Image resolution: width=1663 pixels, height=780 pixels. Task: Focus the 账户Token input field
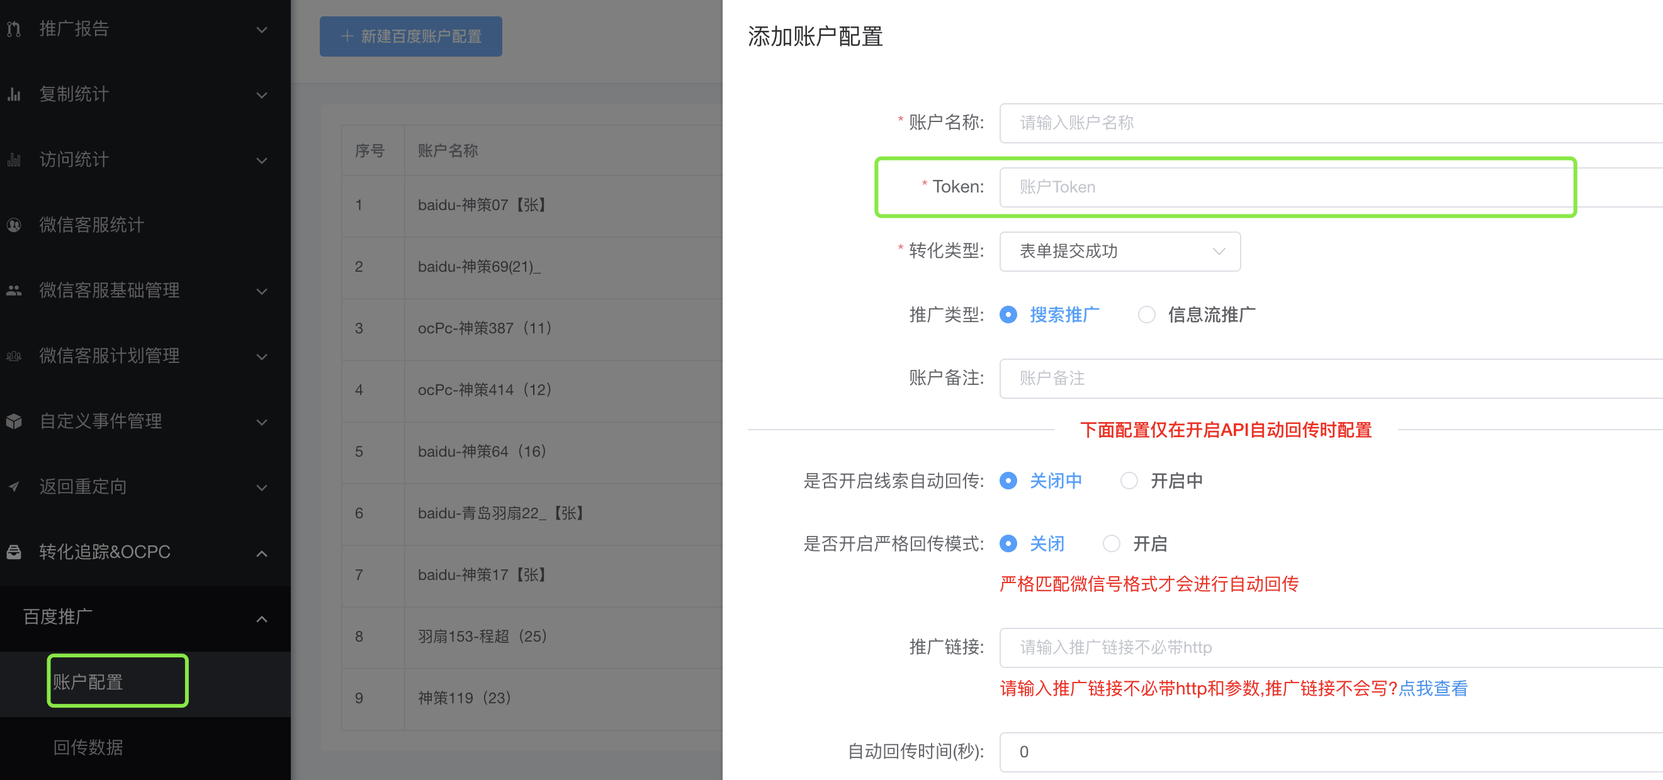[x=1331, y=187]
